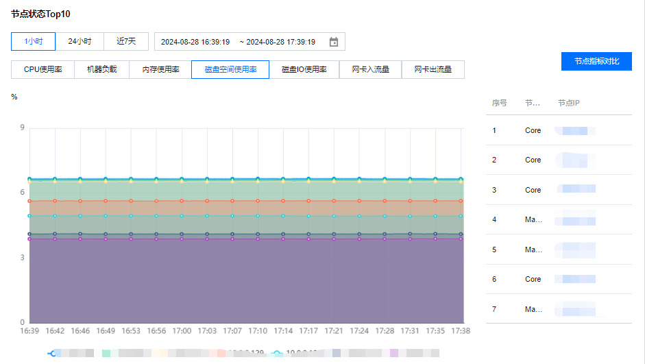Screen dimensions: 645x364
Task: Click the end time 2024-08-28 17:39:19 field
Action: [x=281, y=42]
